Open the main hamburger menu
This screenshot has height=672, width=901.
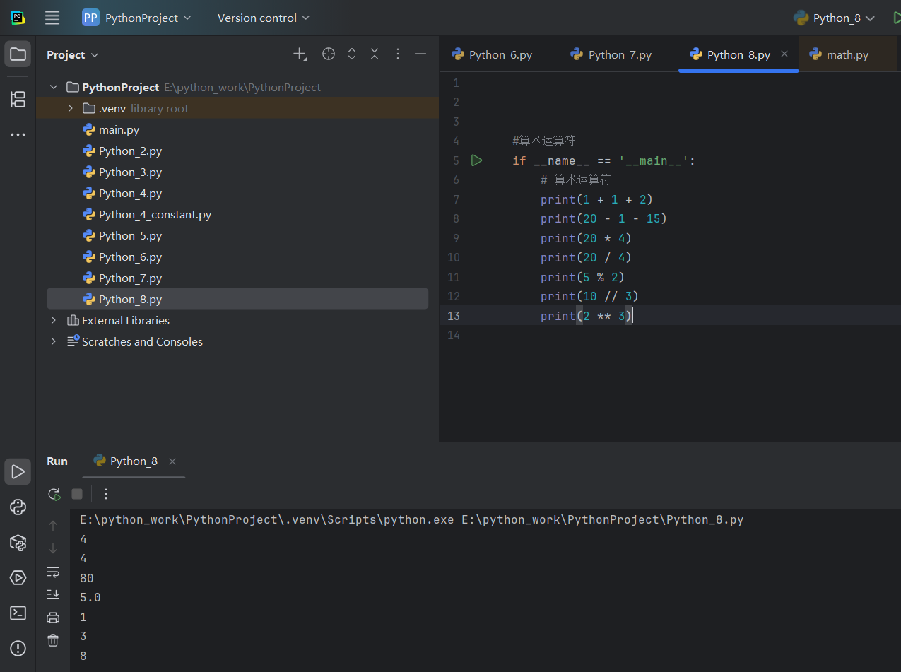(x=52, y=18)
